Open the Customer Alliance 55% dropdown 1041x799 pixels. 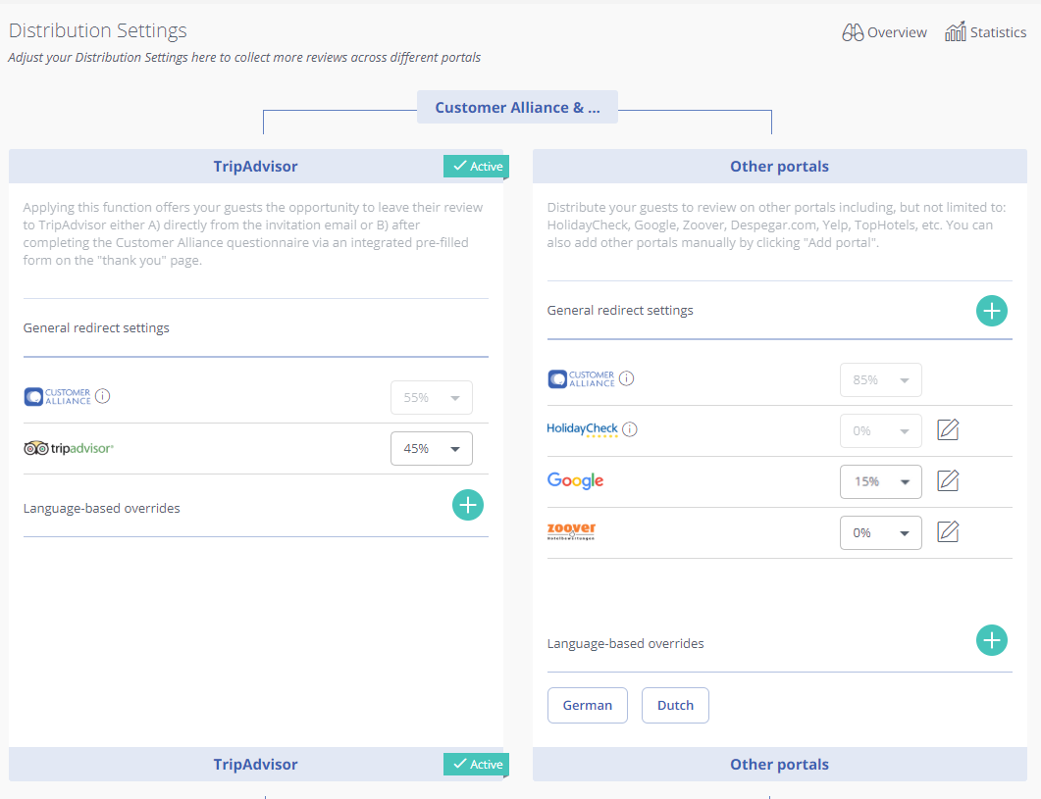click(x=432, y=397)
